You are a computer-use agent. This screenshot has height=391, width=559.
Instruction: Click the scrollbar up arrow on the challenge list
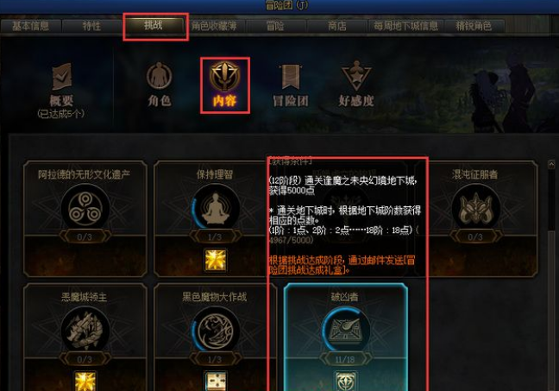[x=551, y=164]
